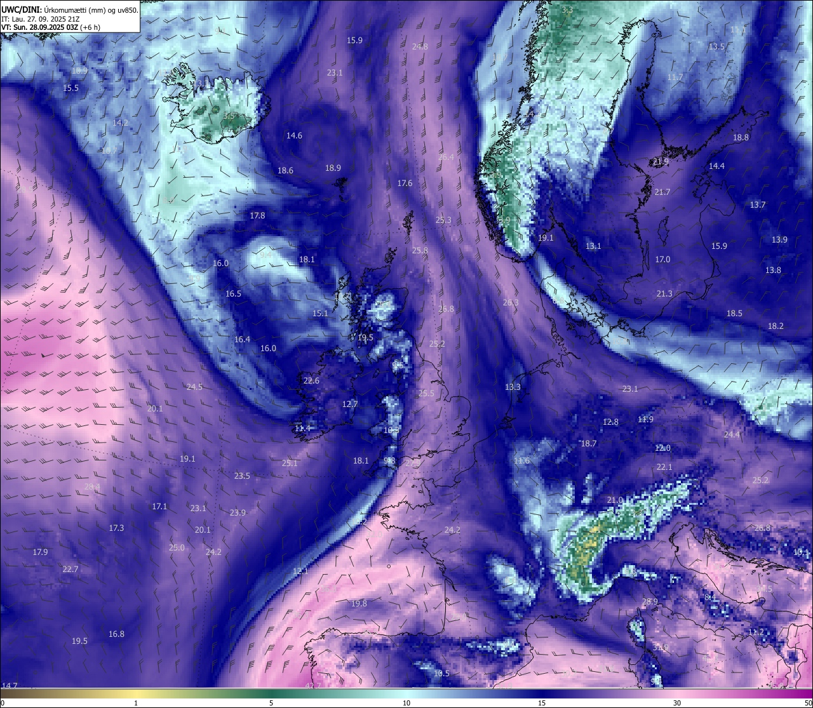Click the map value '17.9'
This screenshot has width=813, height=708.
[40, 552]
